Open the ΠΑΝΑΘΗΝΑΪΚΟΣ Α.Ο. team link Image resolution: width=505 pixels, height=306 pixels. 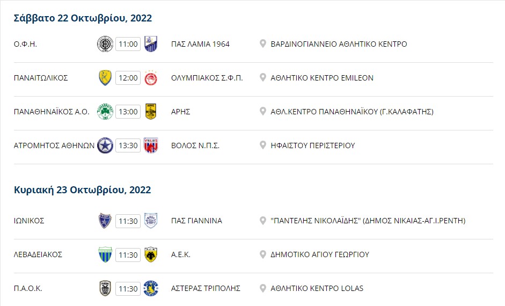pyautogui.click(x=52, y=112)
